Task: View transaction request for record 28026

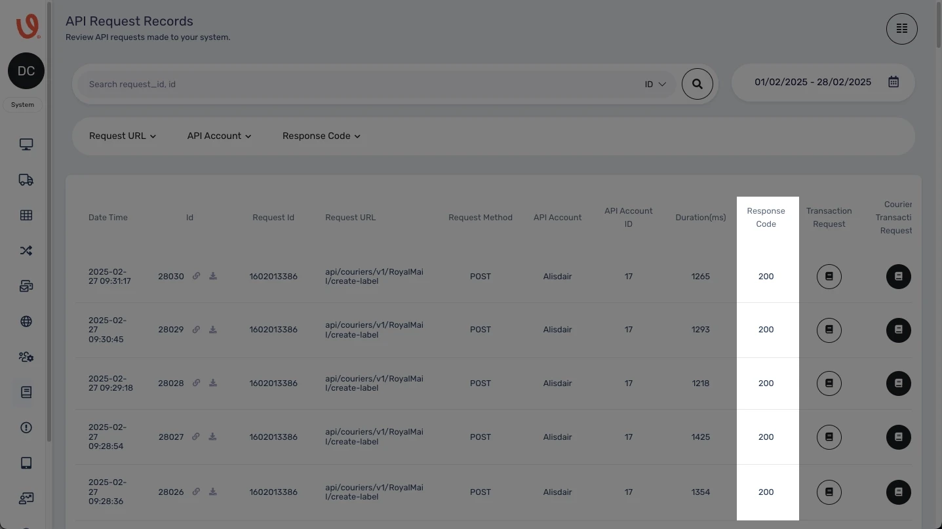Action: coord(829,492)
